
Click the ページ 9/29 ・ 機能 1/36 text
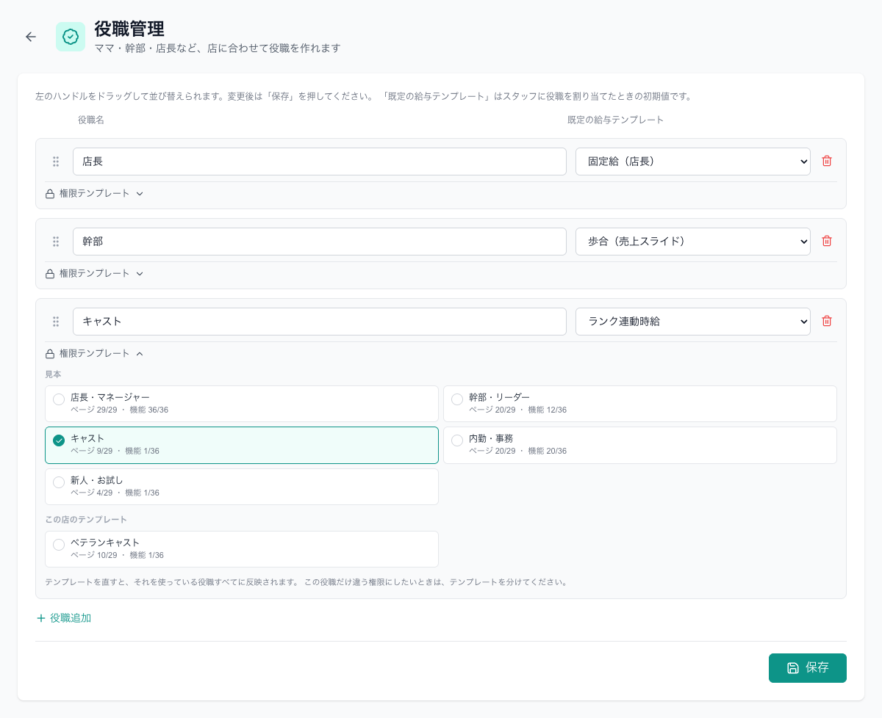[115, 451]
